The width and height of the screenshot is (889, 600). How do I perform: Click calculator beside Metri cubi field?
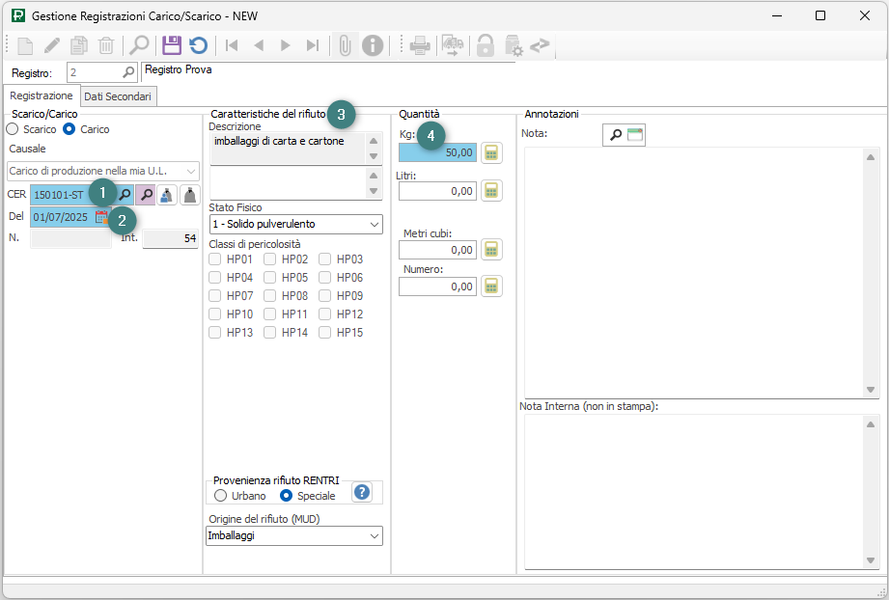pos(492,250)
